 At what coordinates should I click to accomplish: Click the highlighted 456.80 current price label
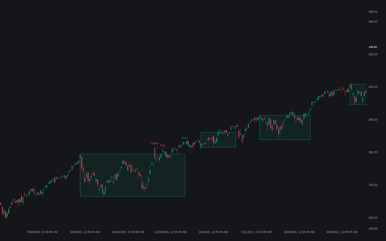click(x=373, y=47)
